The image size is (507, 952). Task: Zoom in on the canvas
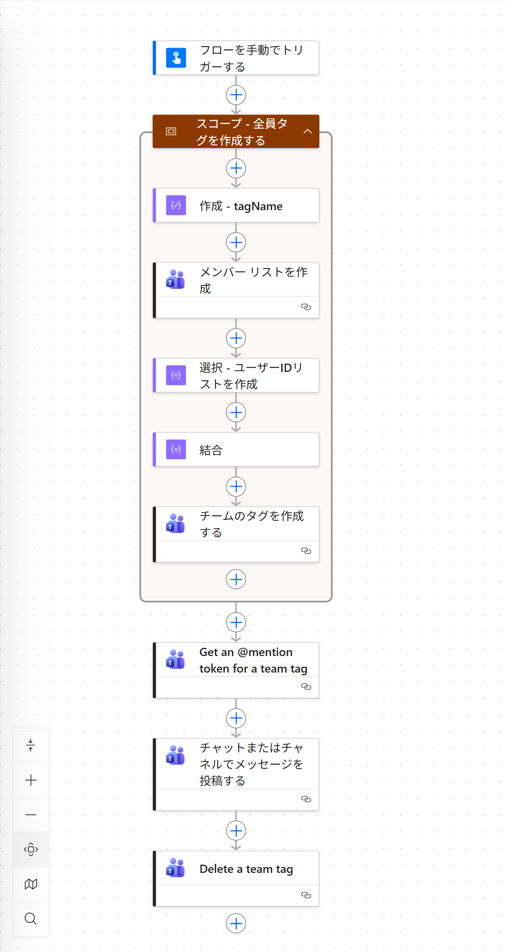point(31,780)
